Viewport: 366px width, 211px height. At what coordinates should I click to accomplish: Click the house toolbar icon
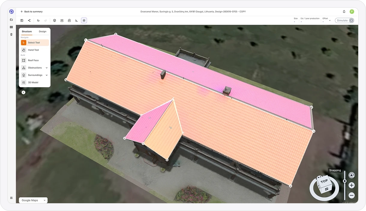coord(69,20)
